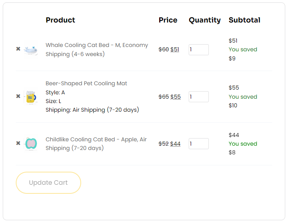Image resolution: width=288 pixels, height=223 pixels.
Task: Remove Beer-Shaped Pet Cooling Mat from cart
Action: tap(18, 96)
